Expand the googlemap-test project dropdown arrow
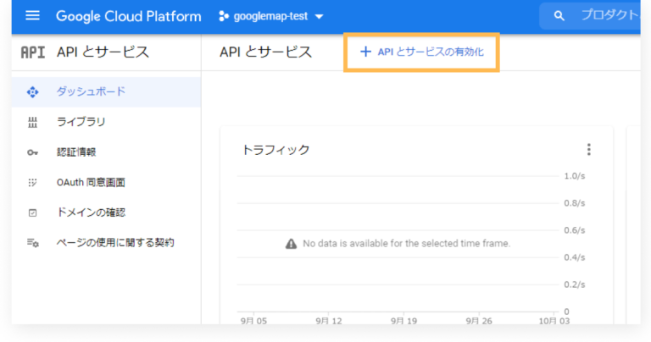Viewport: 651px width, 342px height. (x=319, y=17)
